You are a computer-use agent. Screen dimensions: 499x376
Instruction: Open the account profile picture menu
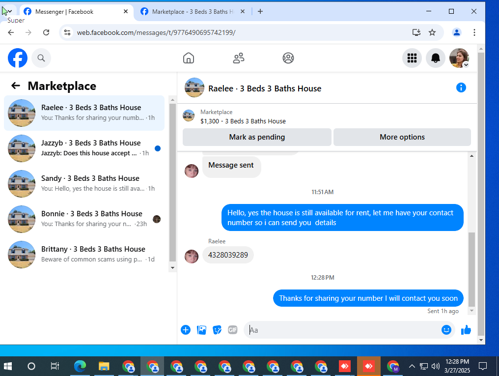coord(459,58)
